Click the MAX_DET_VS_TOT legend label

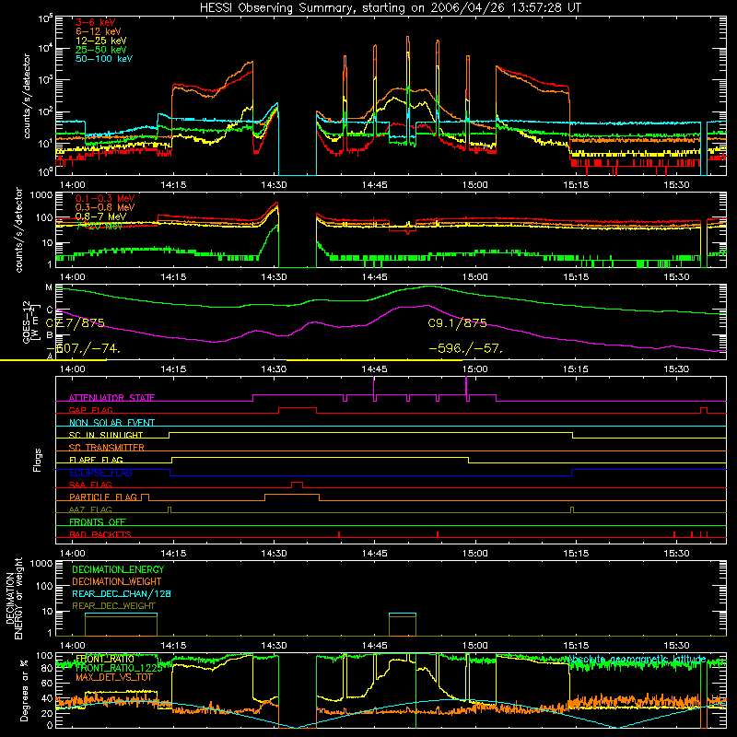pyautogui.click(x=114, y=677)
